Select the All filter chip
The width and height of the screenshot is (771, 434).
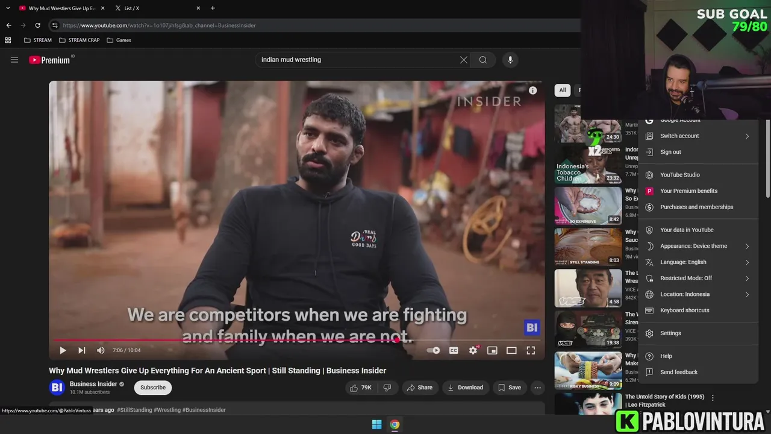coord(563,90)
